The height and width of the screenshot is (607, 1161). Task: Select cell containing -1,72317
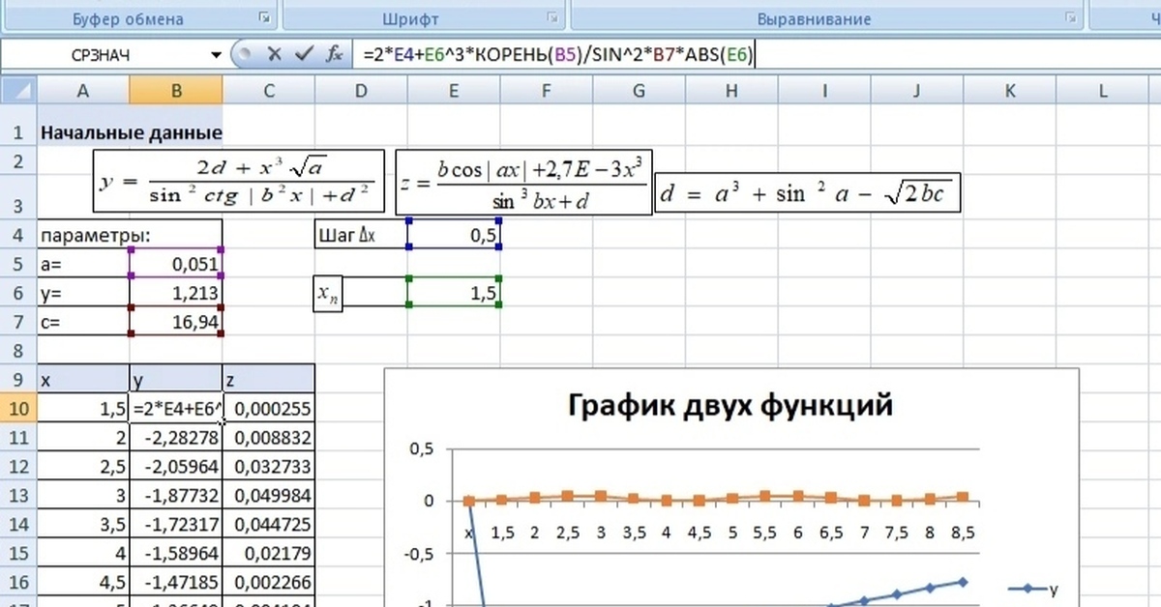pyautogui.click(x=175, y=526)
